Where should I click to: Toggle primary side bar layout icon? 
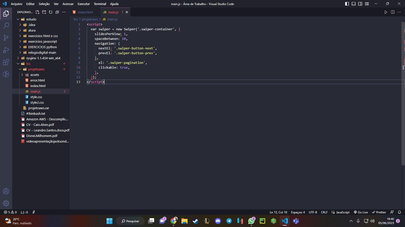[x=347, y=4]
